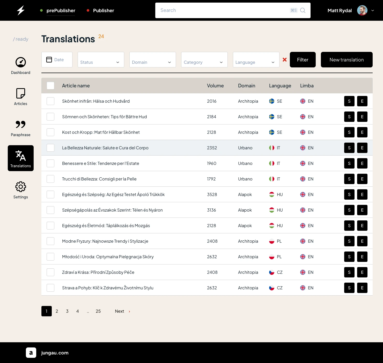Select the Modne Fryzury article checkbox
Viewport: 383px width, 363px height.
50,241
